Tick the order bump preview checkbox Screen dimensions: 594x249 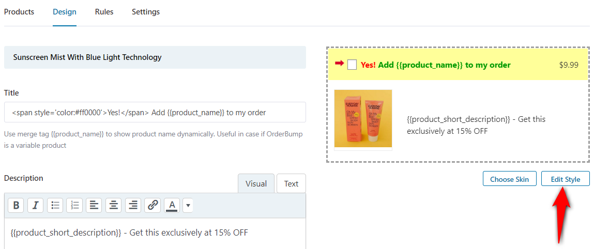click(x=352, y=65)
